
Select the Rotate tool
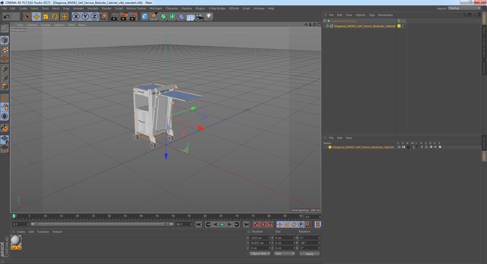55,17
